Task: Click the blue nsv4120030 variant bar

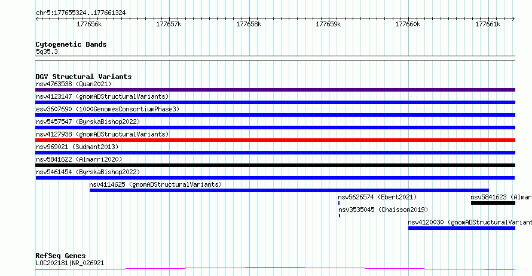Action: [461, 228]
